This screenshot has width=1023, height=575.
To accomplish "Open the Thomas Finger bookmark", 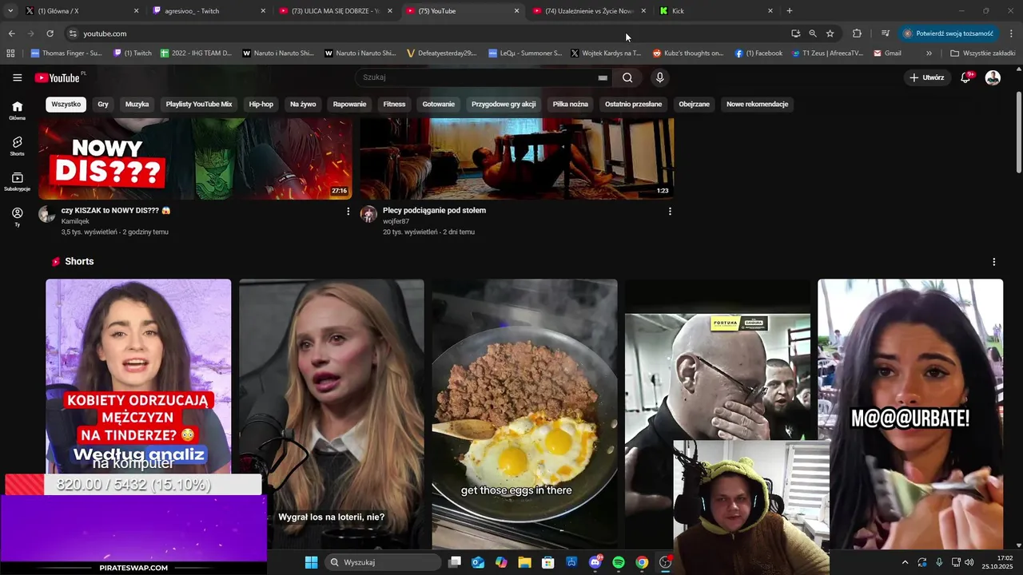I will (x=66, y=54).
